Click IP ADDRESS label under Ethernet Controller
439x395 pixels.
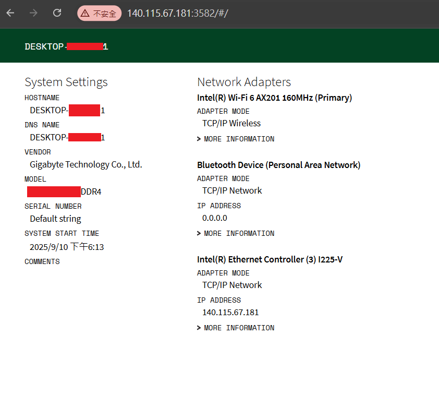219,301
